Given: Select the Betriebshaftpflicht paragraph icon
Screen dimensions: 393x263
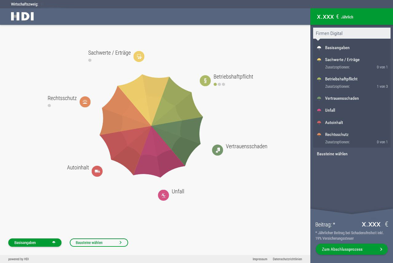Looking at the screenshot, I should point(205,81).
